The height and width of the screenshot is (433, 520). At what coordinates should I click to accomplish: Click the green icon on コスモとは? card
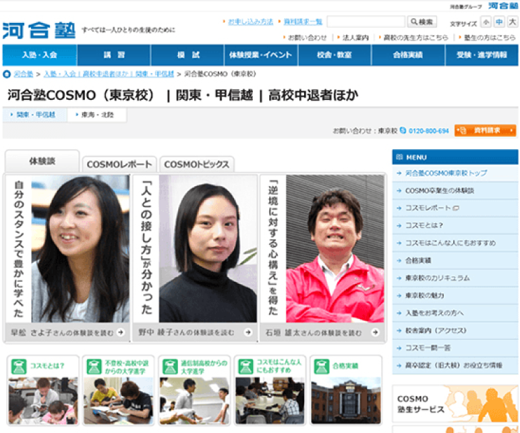(x=19, y=367)
